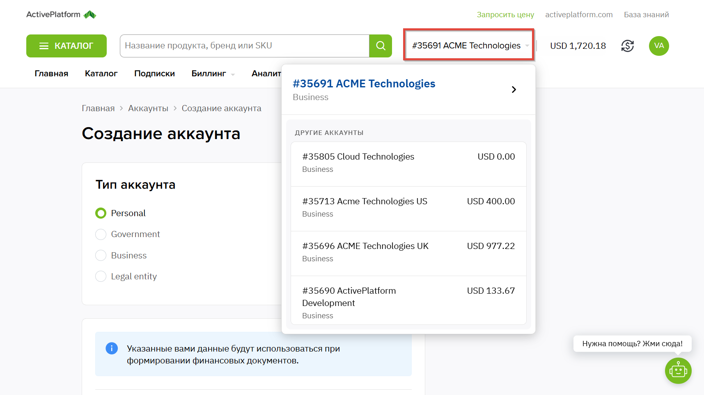Switch to #35805 Cloud Technologies account

pos(408,164)
